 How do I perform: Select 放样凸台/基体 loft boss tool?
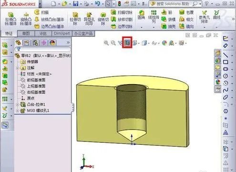coord(49,20)
